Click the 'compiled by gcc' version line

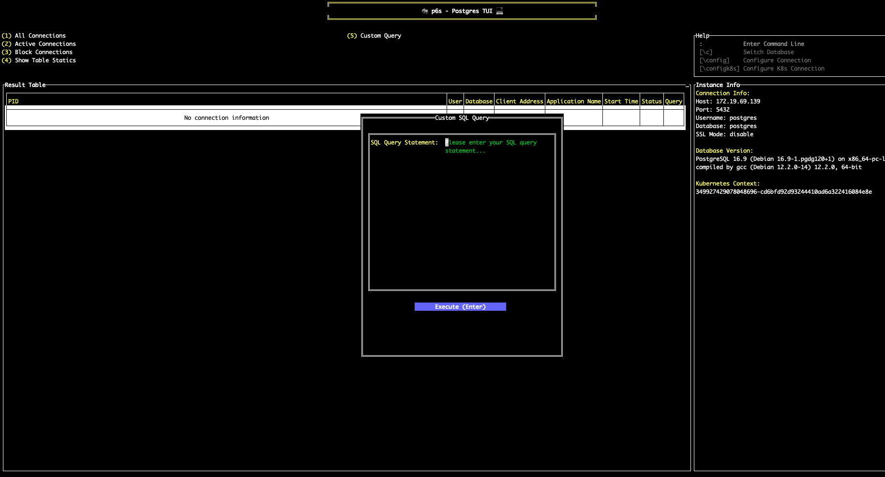click(x=779, y=167)
